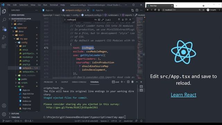
Task: Click the Open Changes icon in editor toolbar
Action: [133, 10]
